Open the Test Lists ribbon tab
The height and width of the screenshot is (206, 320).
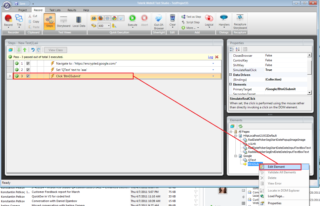click(x=55, y=10)
